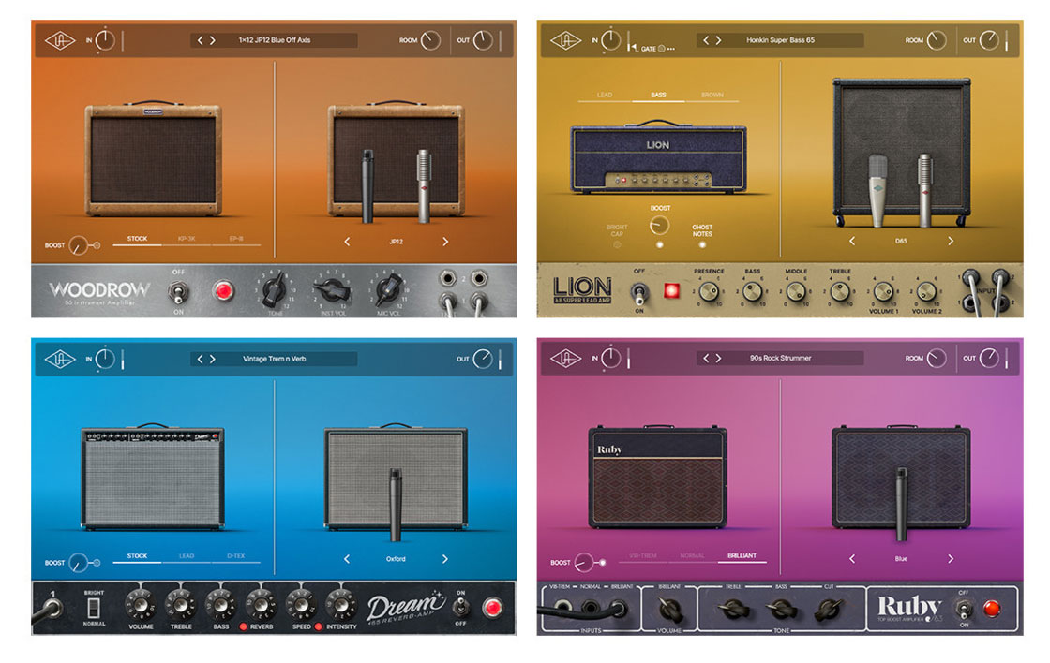The width and height of the screenshot is (1050, 663).
Task: Click the Gate icon in Lion panel
Action: pyautogui.click(x=662, y=49)
